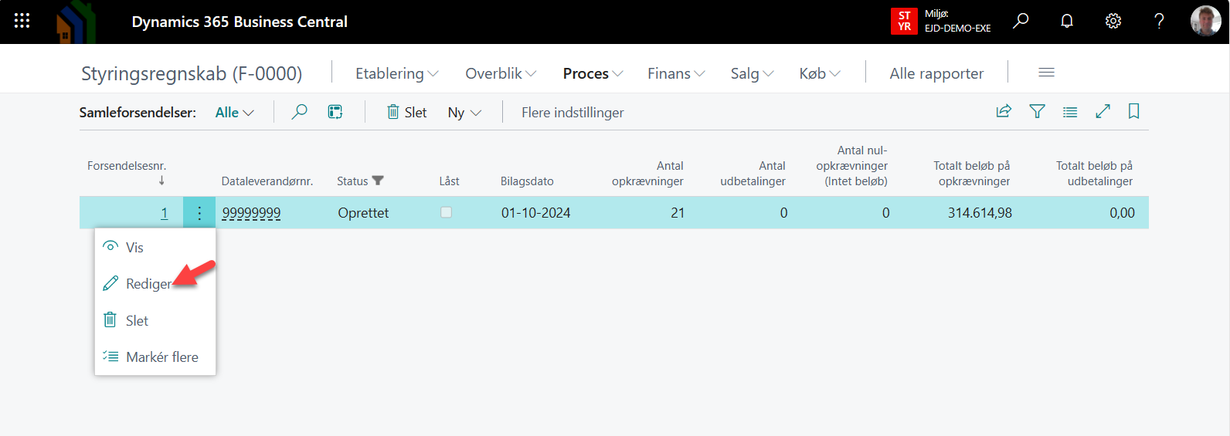1230x436 pixels.
Task: Click the search magnifier in the list toolbar
Action: [x=299, y=112]
